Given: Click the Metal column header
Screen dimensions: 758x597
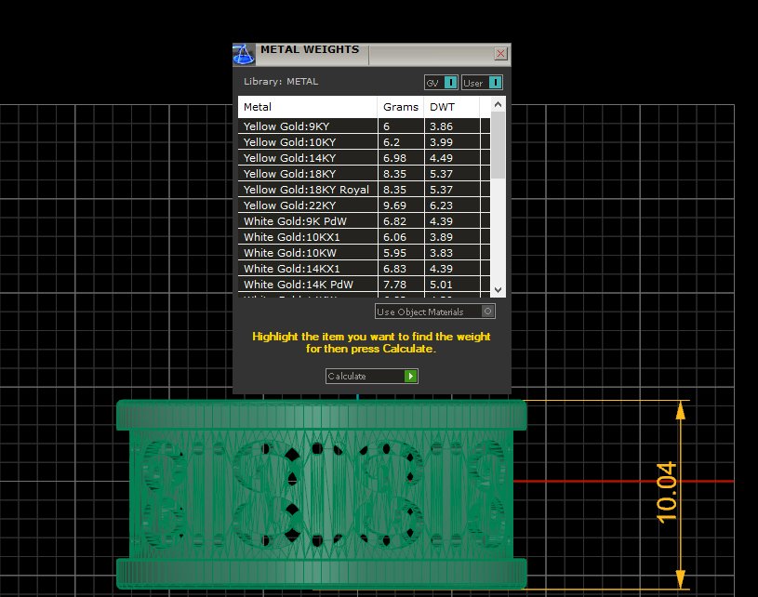Looking at the screenshot, I should (308, 107).
